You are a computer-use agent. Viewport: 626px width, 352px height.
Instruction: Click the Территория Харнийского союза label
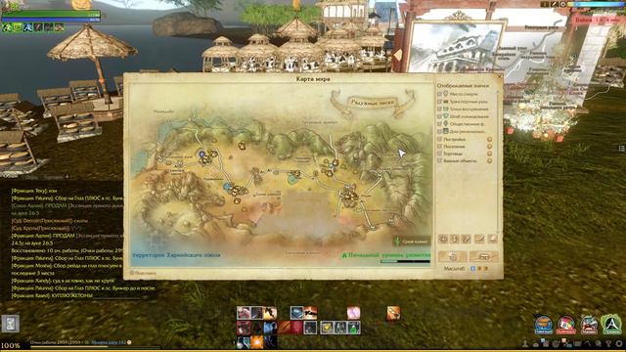pos(176,255)
